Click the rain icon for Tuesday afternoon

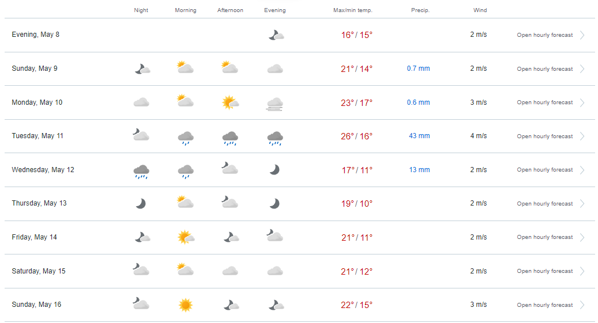230,138
